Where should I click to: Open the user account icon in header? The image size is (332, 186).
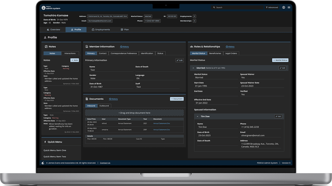pos(284,7)
